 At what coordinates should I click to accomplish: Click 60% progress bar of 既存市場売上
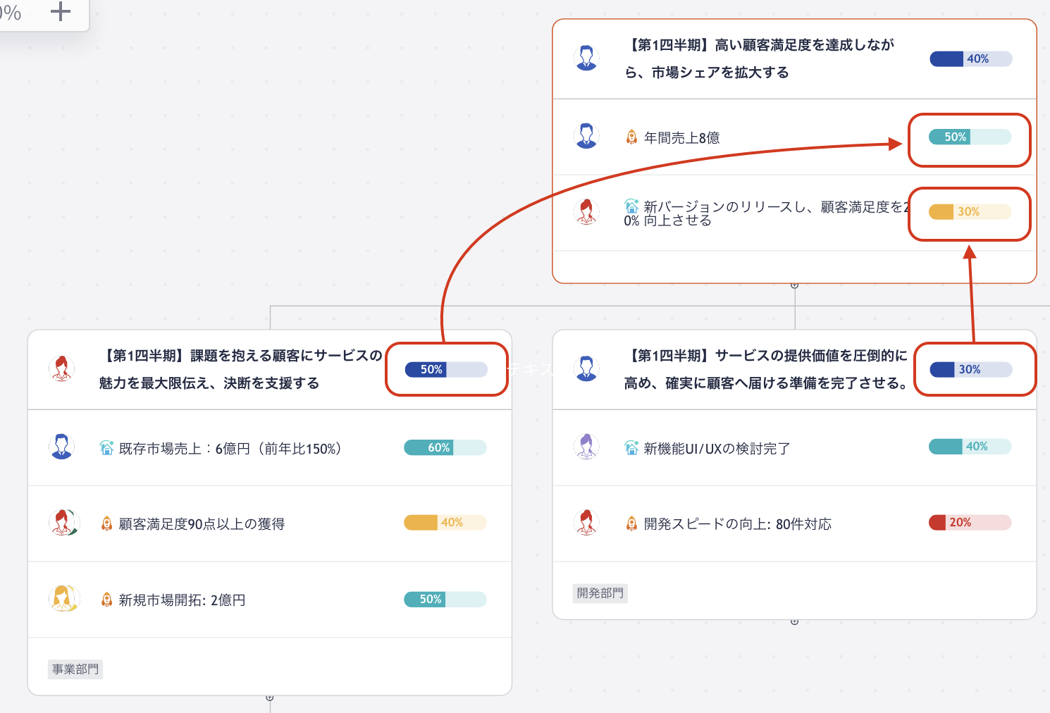pyautogui.click(x=445, y=447)
